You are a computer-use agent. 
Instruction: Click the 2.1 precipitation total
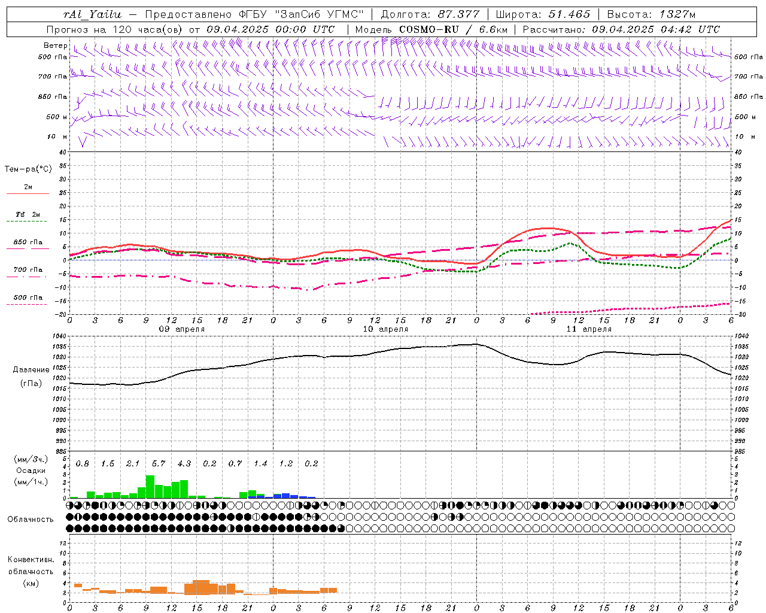pos(133,464)
